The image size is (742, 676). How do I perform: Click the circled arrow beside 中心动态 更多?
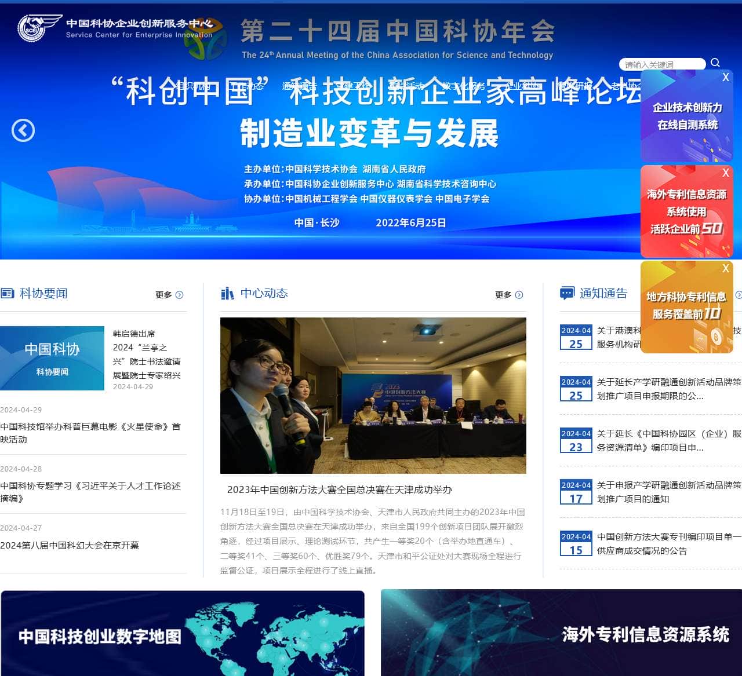tap(519, 295)
